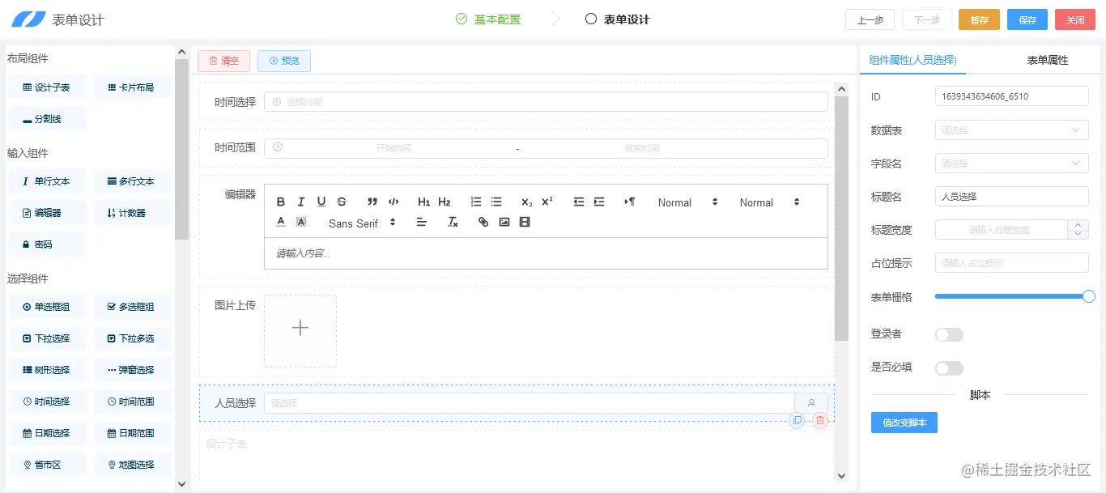Click the 标题名 input field

click(x=1011, y=197)
